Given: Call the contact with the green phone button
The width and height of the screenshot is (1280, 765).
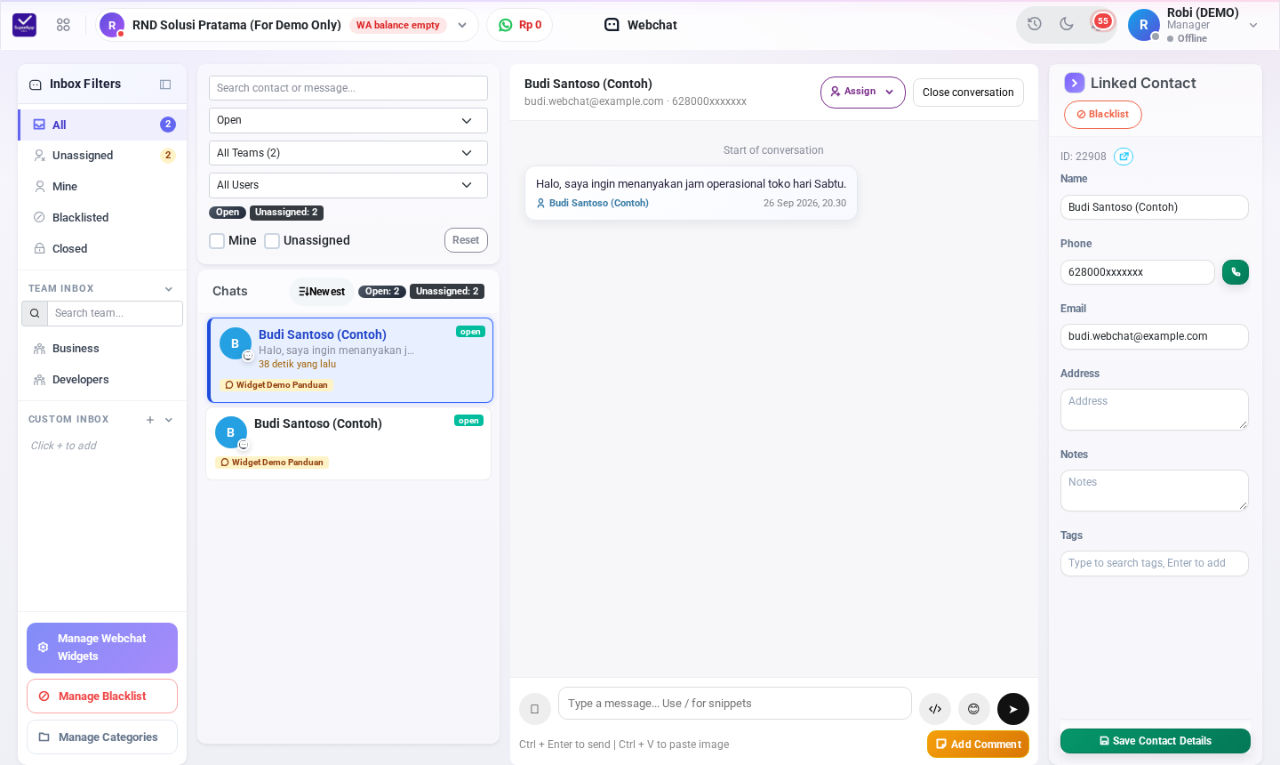Looking at the screenshot, I should 1236,272.
